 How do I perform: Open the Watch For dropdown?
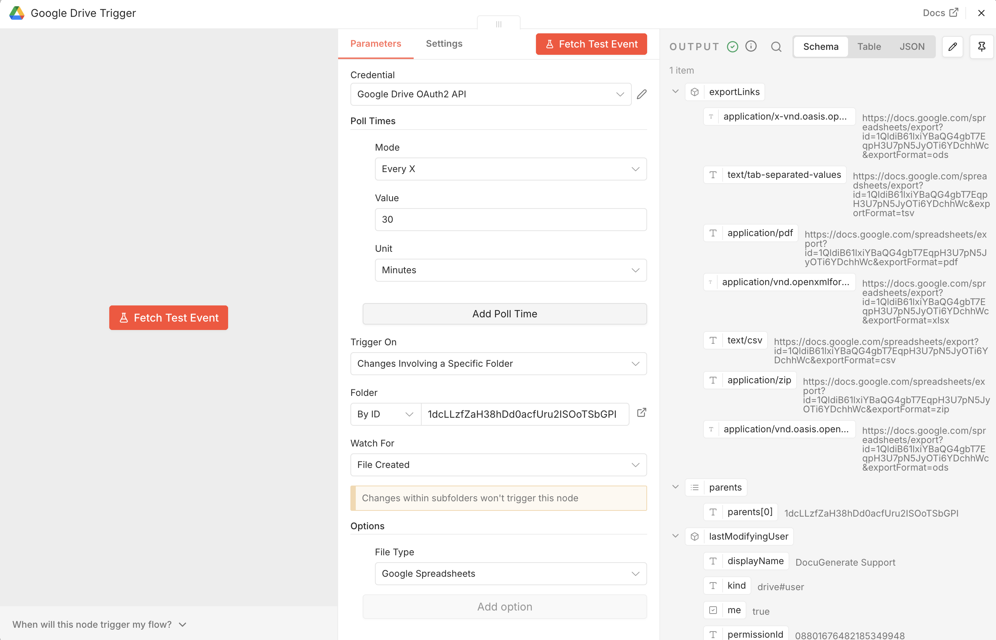[498, 465]
